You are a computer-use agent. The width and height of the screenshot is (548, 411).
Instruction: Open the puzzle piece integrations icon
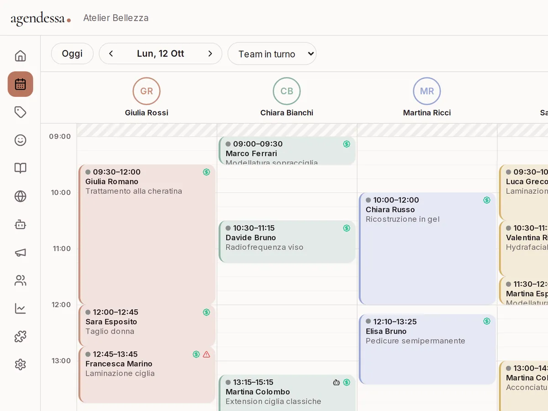[20, 337]
